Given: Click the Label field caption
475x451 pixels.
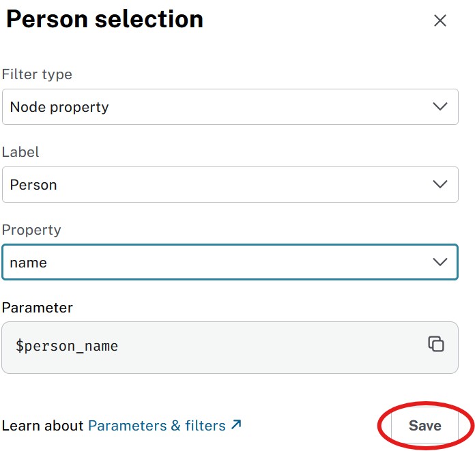Looking at the screenshot, I should tap(20, 152).
